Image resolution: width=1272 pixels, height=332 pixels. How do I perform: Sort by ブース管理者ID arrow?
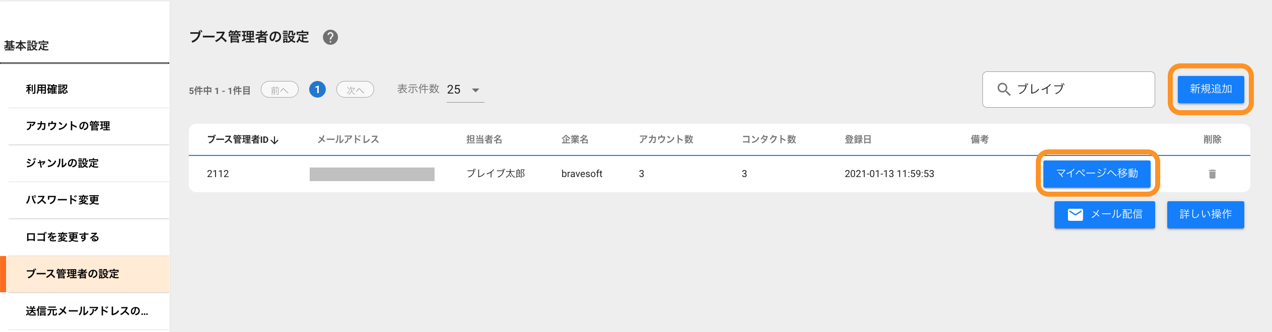click(x=274, y=140)
